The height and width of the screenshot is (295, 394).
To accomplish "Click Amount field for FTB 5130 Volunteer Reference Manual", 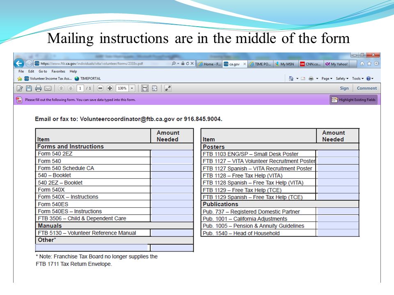I will click(172, 233).
